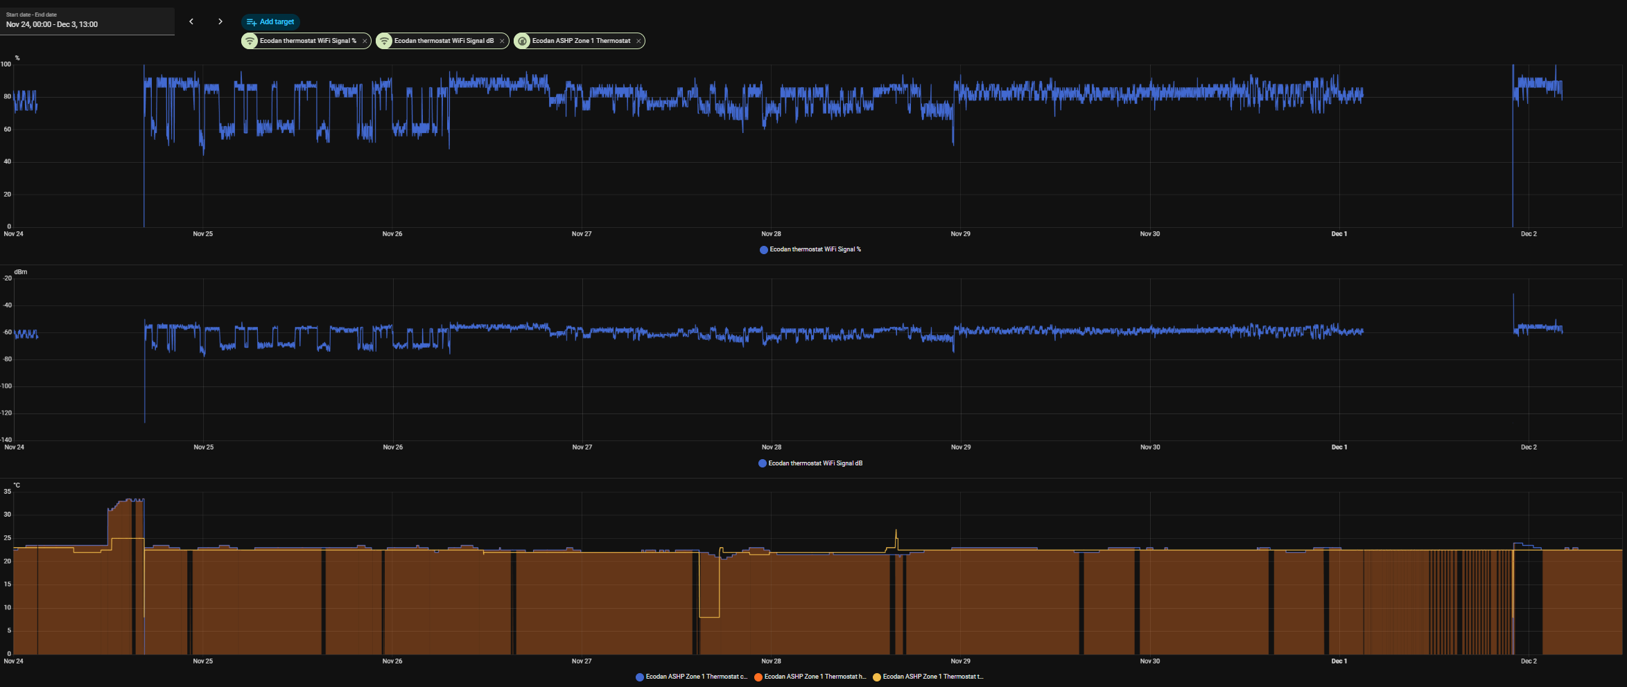Viewport: 1627px width, 687px height.
Task: Toggle blue Zone 1 Thermostat current series
Action: (691, 677)
